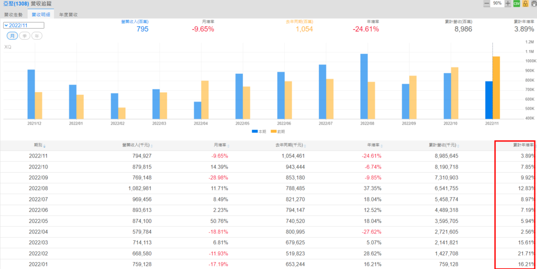
Task: Select the 季 (quarterly) period toggle
Action: click(x=25, y=36)
